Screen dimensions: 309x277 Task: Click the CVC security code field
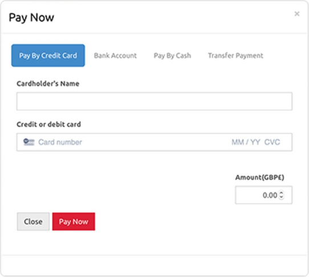coord(272,142)
